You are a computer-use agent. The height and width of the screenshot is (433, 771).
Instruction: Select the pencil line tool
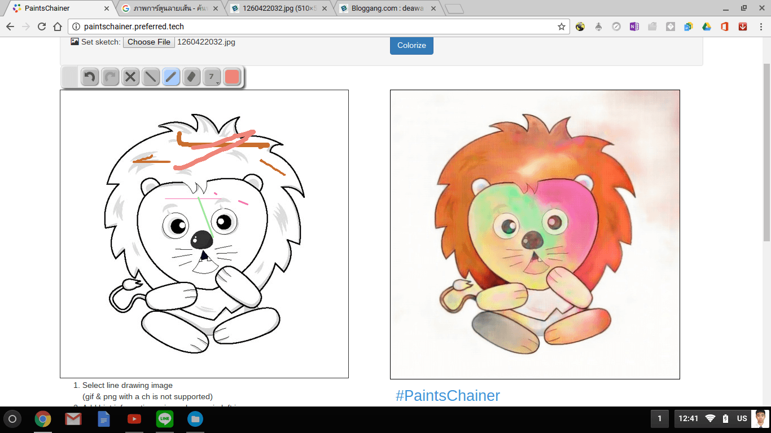[151, 77]
